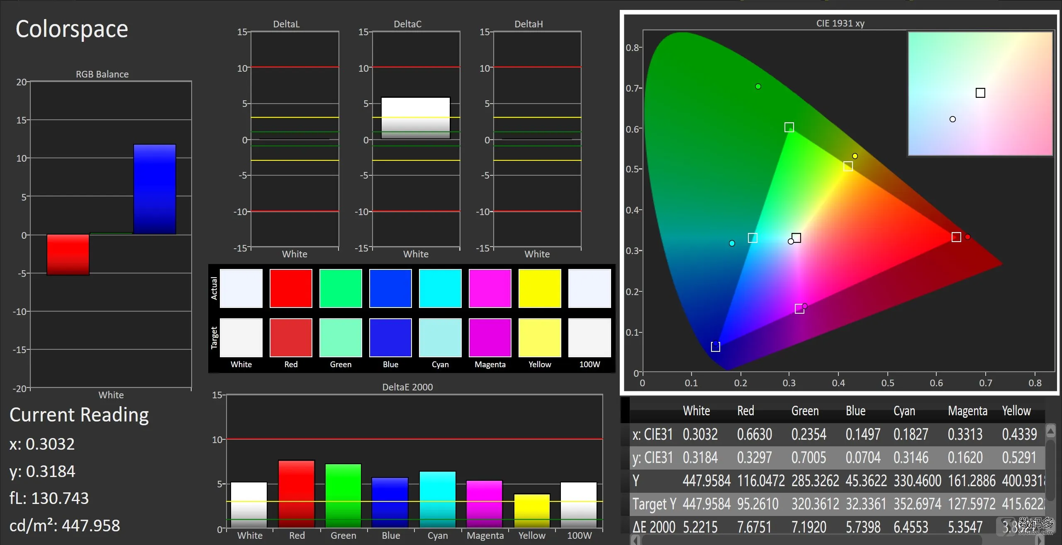1062x545 pixels.
Task: Click the measured red point on CIE diagram
Action: 968,237
